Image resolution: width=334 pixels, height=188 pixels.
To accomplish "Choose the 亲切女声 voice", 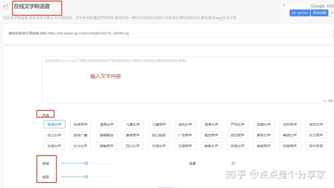I will 316,125.
